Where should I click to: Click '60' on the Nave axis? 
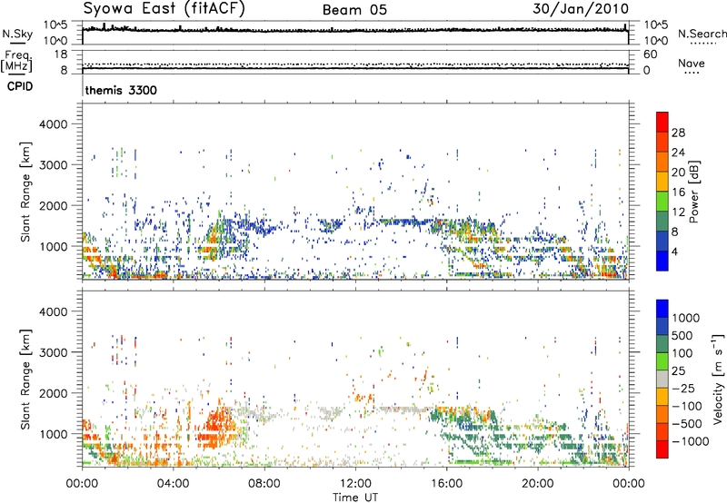(650, 54)
